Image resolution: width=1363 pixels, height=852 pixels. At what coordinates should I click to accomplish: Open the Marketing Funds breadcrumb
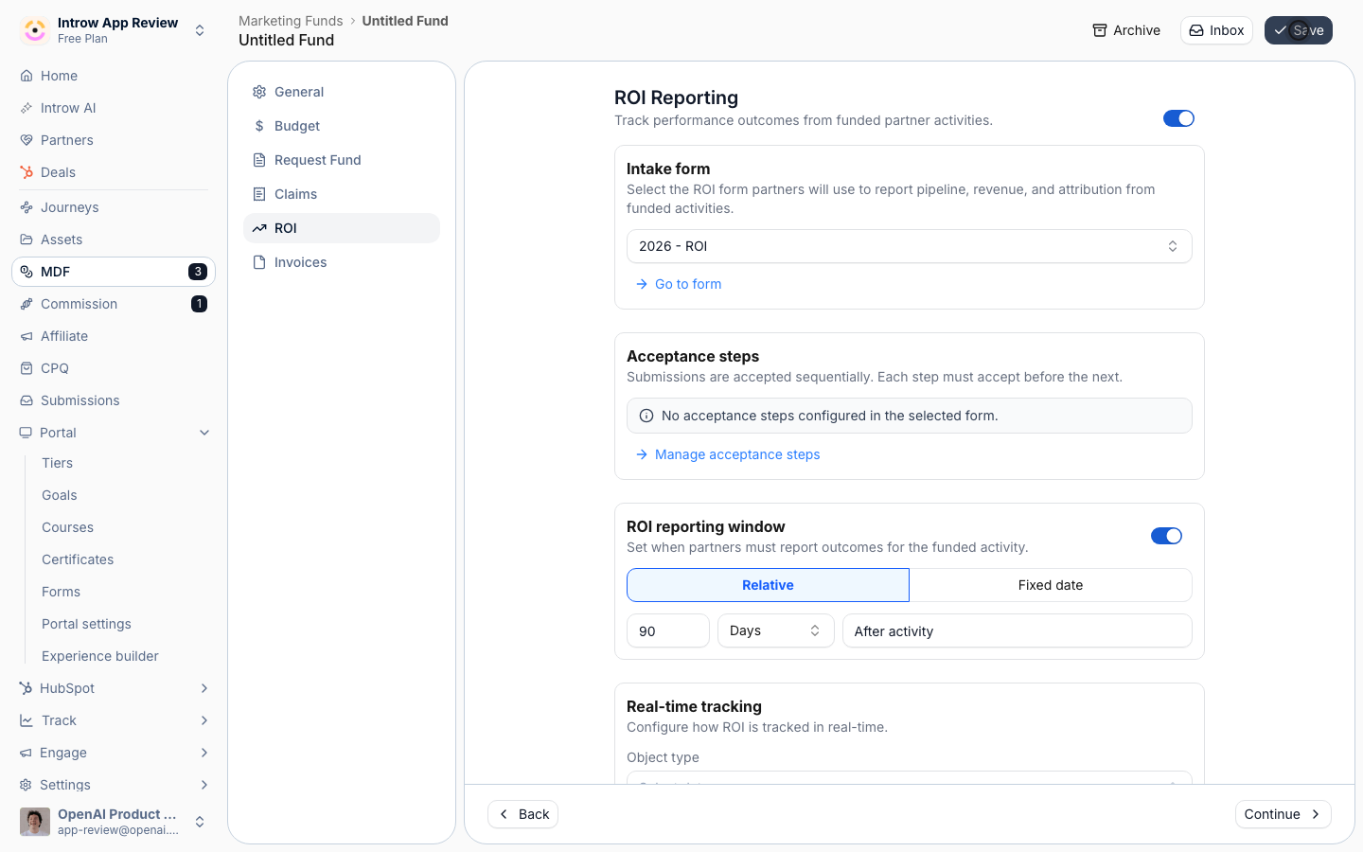(x=291, y=21)
